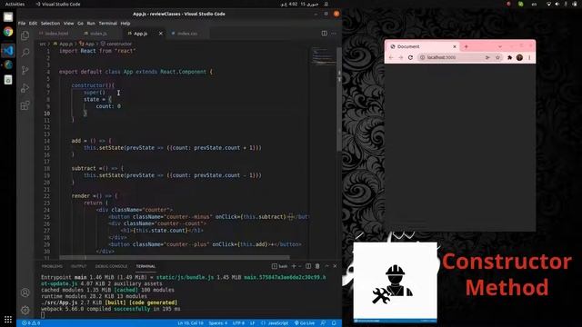Image resolution: width=582 pixels, height=327 pixels.
Task: Reload the page in Chrome window
Action: coord(410,57)
